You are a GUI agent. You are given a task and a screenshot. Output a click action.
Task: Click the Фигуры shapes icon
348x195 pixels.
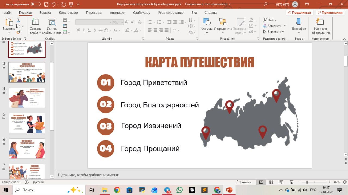207,22
